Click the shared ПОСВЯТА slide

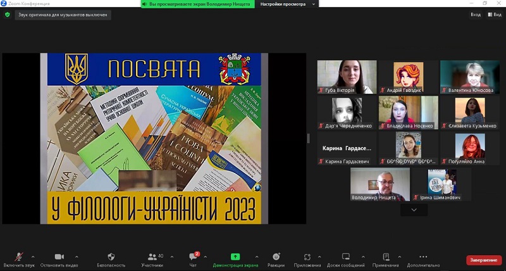[154, 138]
